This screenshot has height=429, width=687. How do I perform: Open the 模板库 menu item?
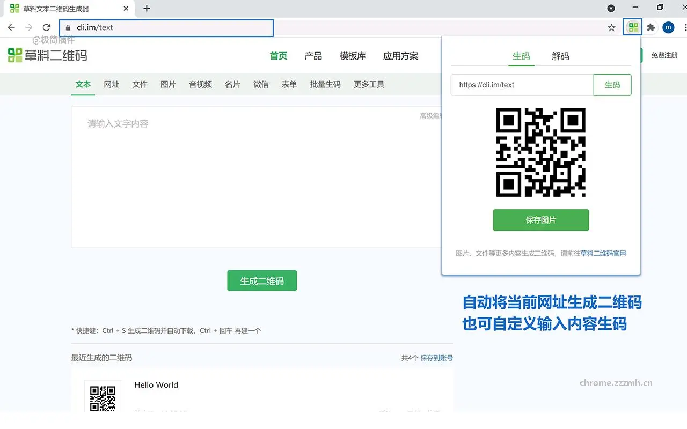tap(352, 56)
